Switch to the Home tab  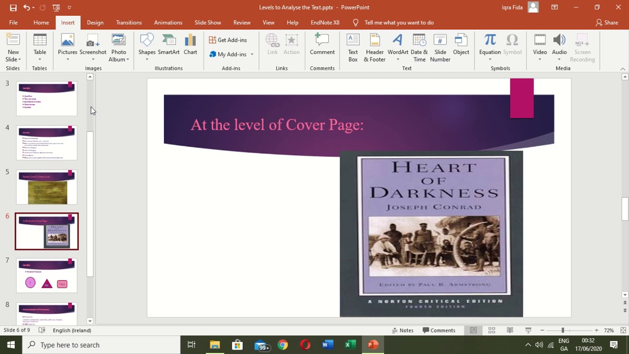pyautogui.click(x=41, y=23)
